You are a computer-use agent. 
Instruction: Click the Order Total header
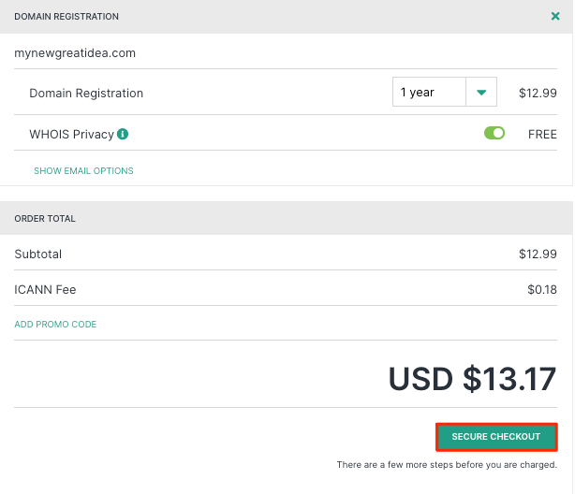click(x=45, y=219)
